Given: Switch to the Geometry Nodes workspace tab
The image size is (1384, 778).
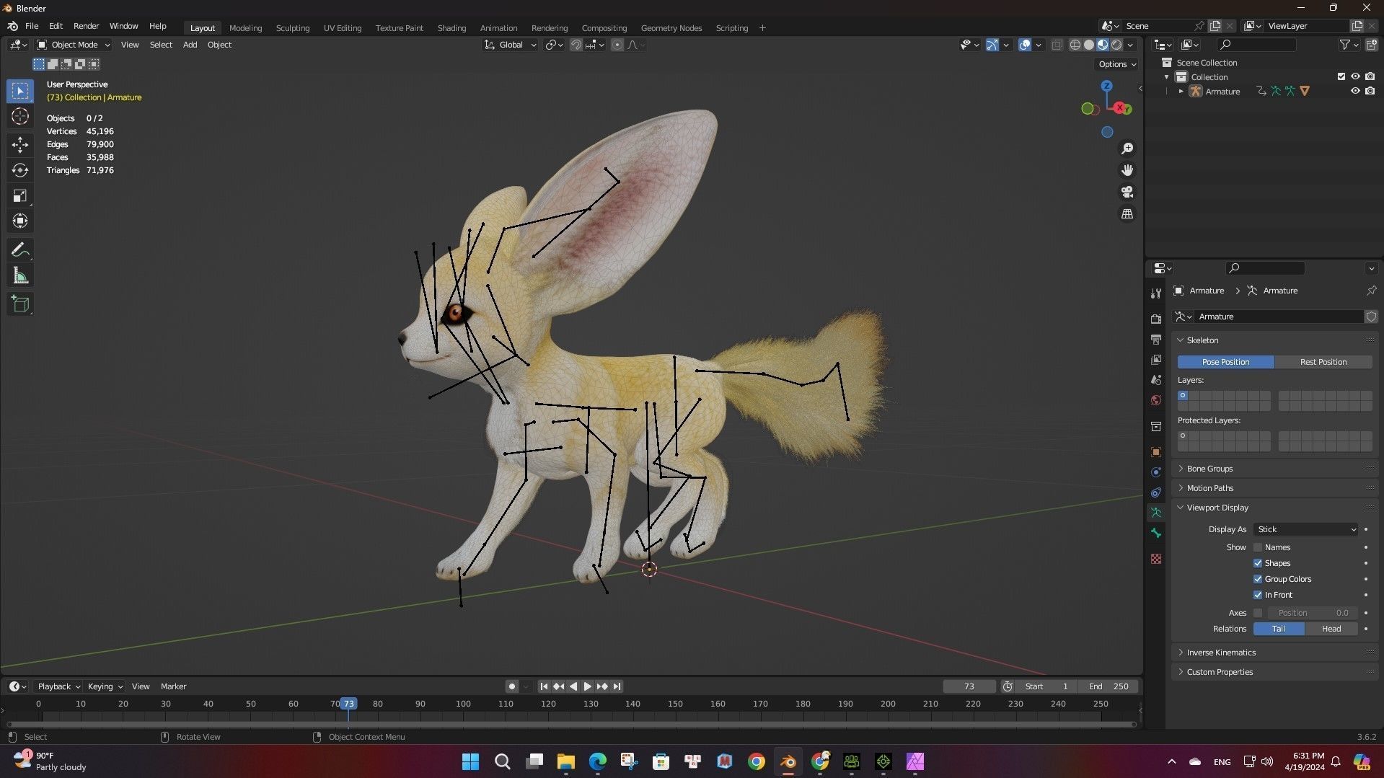Looking at the screenshot, I should 671,28.
